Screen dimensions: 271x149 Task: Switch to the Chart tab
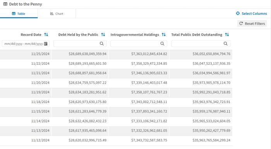coord(57,14)
